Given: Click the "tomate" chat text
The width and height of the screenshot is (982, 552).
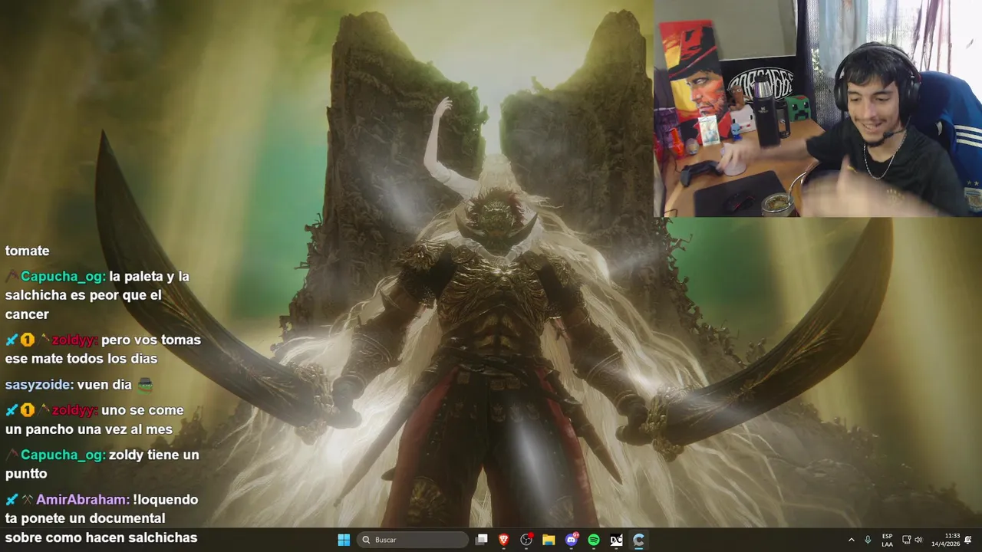Looking at the screenshot, I should [27, 251].
